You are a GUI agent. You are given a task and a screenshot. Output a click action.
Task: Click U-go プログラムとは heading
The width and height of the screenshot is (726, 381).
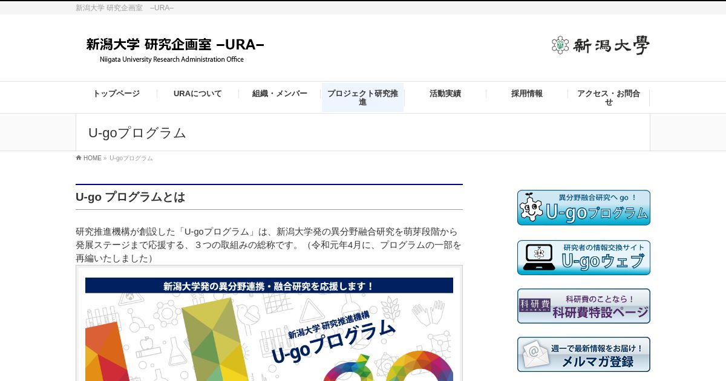point(130,197)
